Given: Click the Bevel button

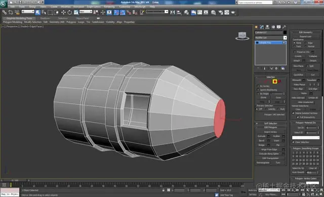Looking at the screenshot, I should pos(262,141).
